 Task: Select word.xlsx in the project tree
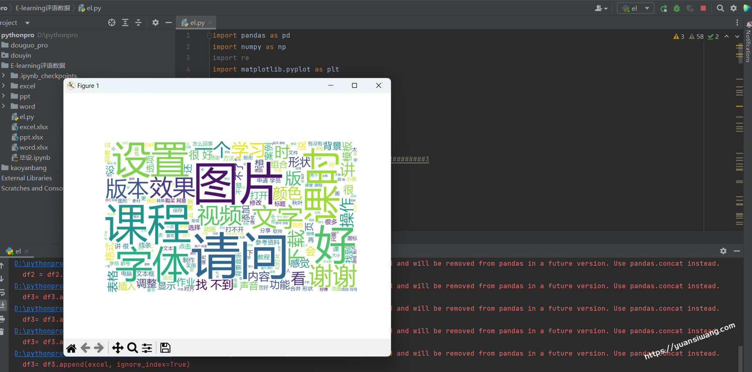[x=29, y=147]
